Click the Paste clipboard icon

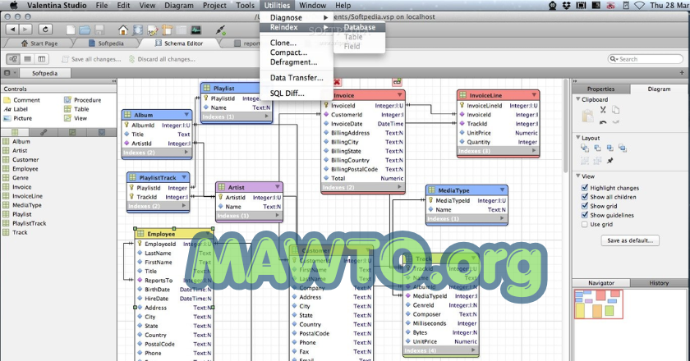pyautogui.click(x=587, y=116)
